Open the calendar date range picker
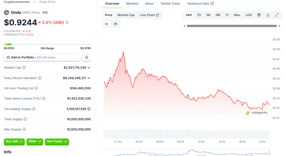The width and height of the screenshot is (285, 156). (x=259, y=15)
